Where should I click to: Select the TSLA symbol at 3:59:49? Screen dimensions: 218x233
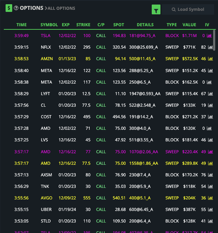point(45,36)
